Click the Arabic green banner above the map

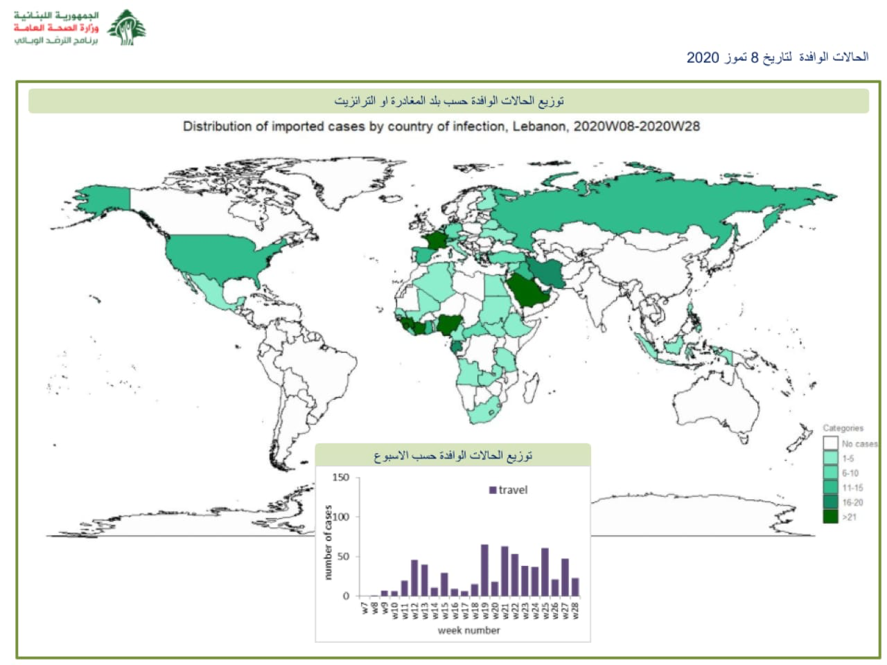(x=448, y=101)
